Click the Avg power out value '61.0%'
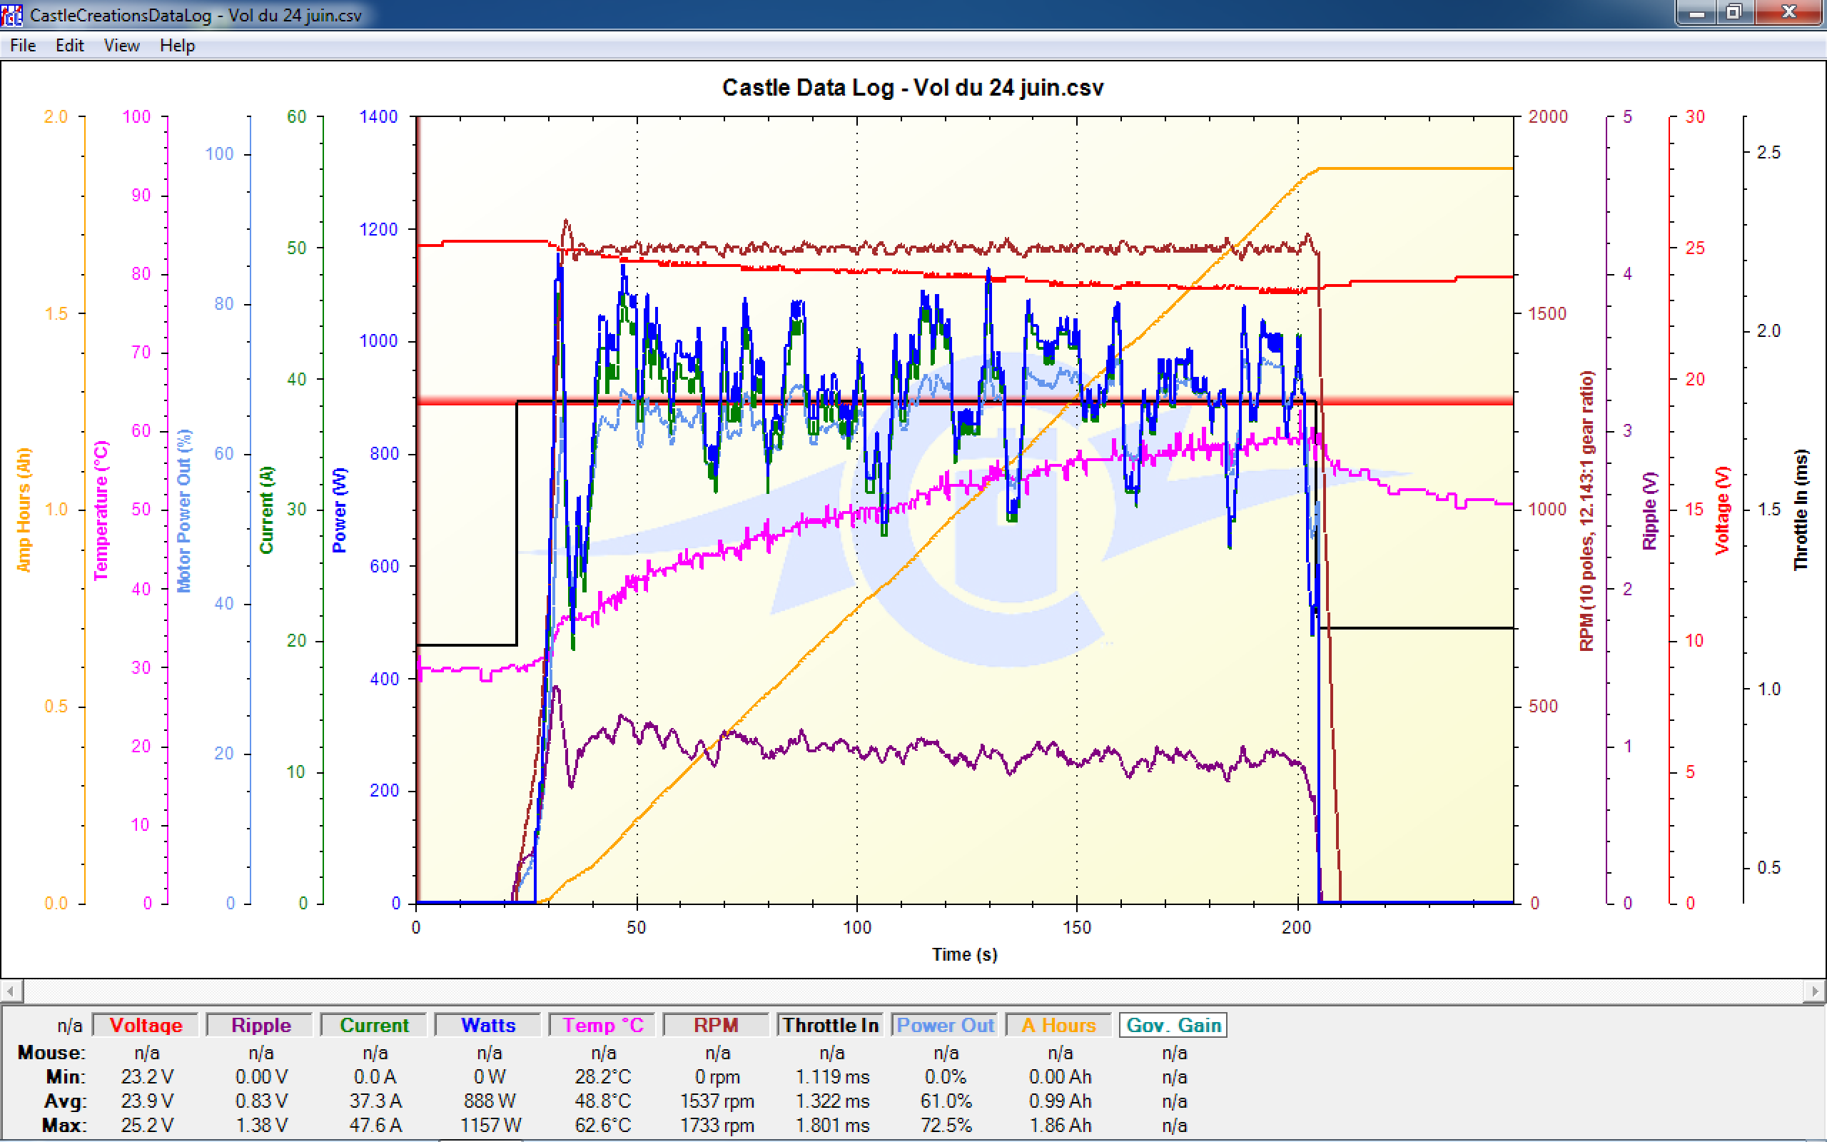 [946, 1101]
